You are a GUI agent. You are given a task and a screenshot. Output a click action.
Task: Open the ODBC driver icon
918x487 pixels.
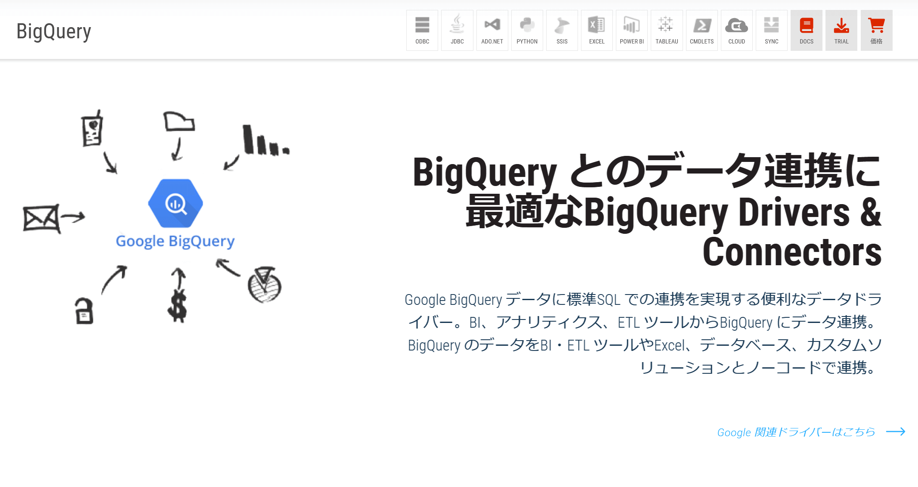[x=422, y=30]
